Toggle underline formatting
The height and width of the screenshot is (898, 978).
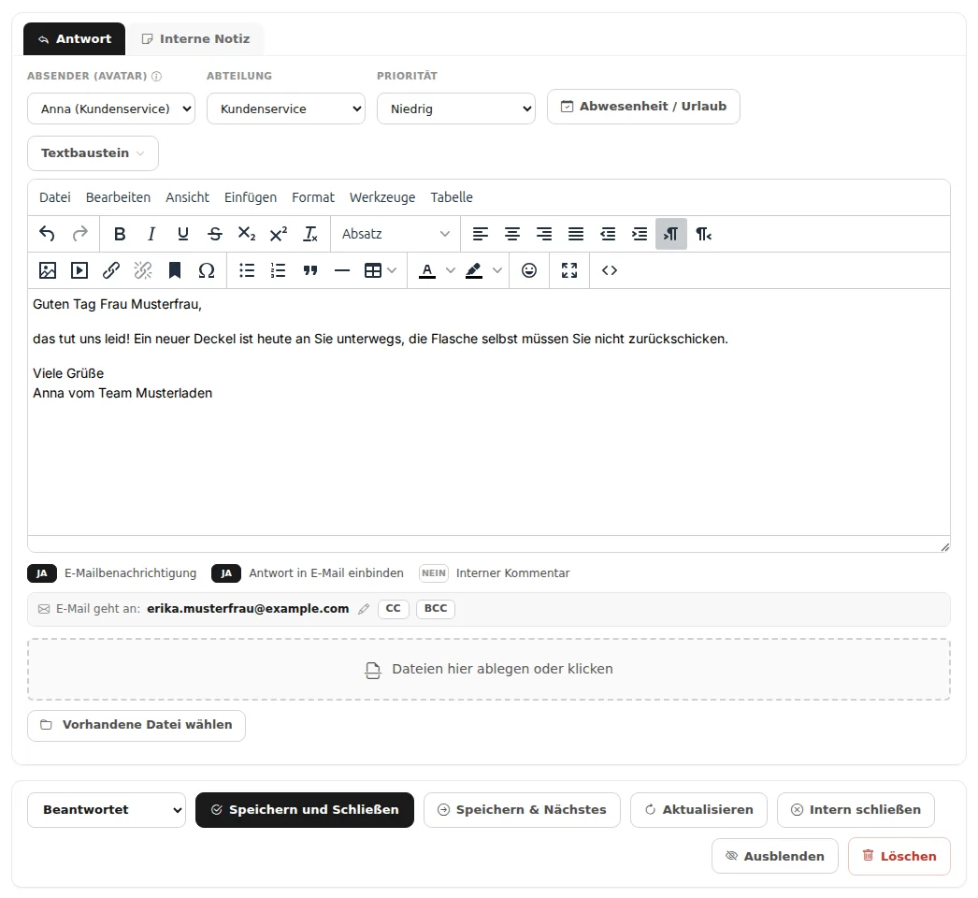182,234
